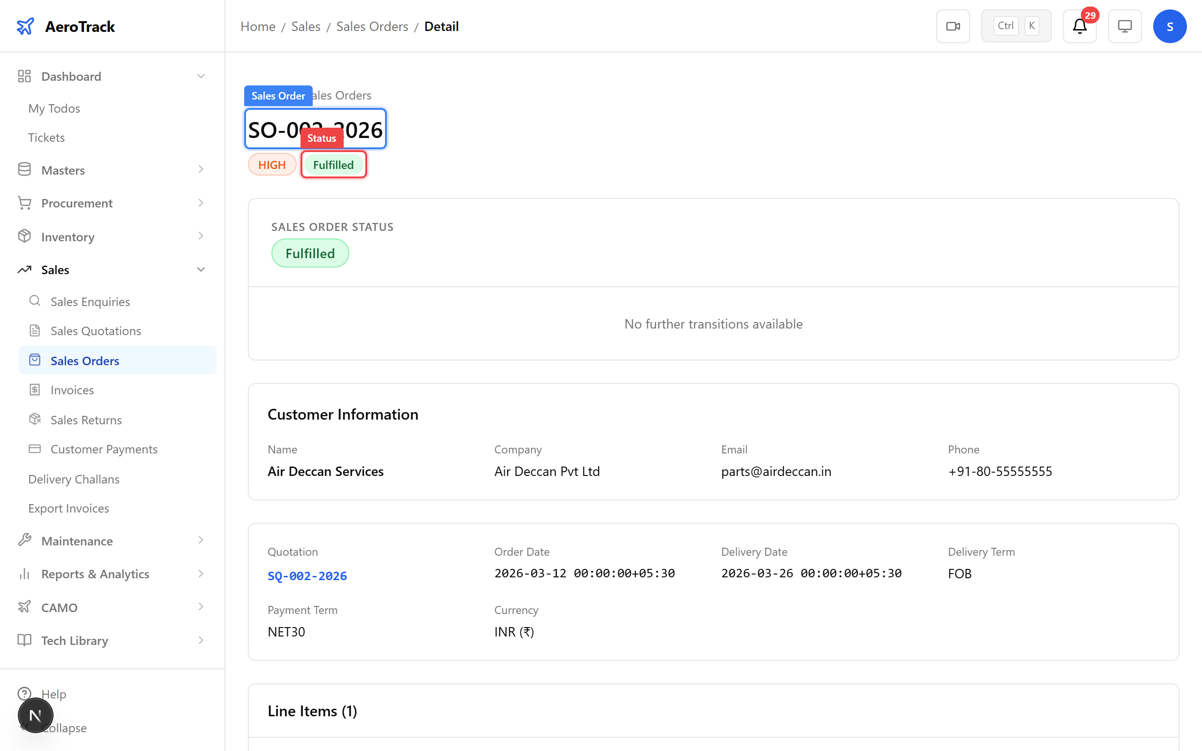
Task: Click the AeroTrack logo
Action: (x=65, y=26)
